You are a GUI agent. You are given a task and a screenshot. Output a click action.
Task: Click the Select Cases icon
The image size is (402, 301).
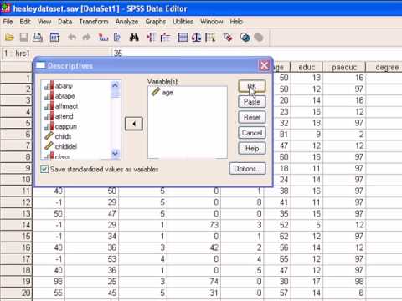(x=210, y=38)
